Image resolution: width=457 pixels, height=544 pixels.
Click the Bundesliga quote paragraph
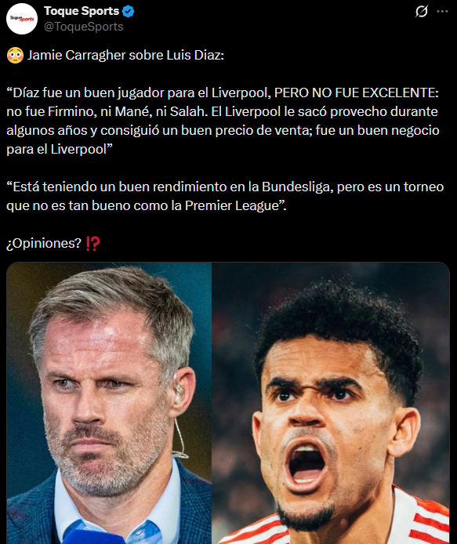(x=225, y=196)
